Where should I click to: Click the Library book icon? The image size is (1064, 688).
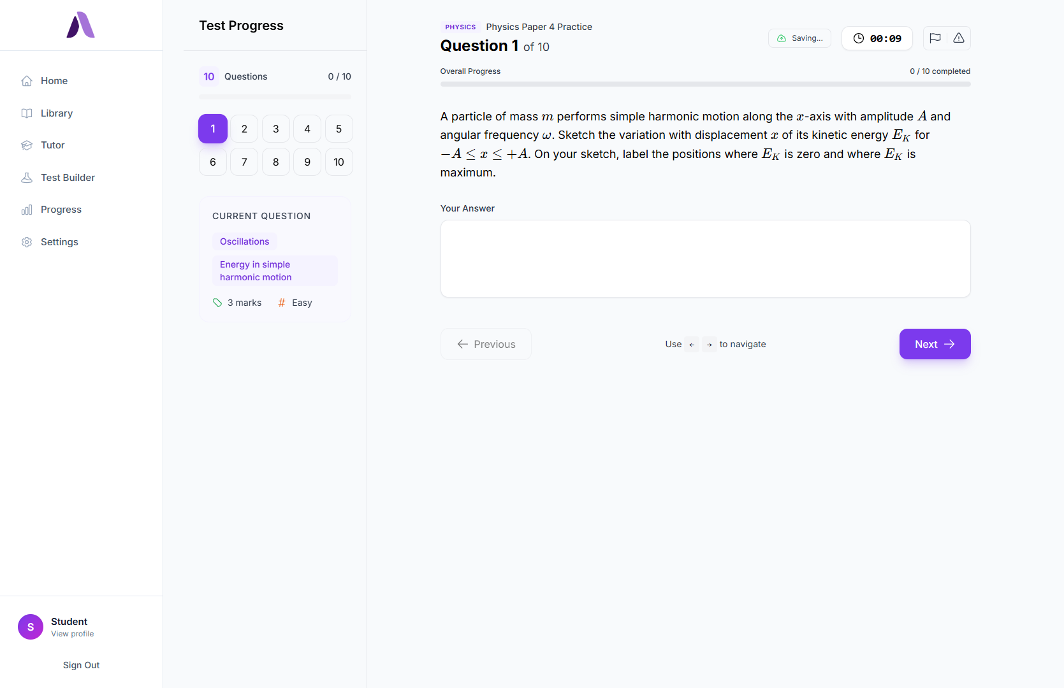point(27,113)
